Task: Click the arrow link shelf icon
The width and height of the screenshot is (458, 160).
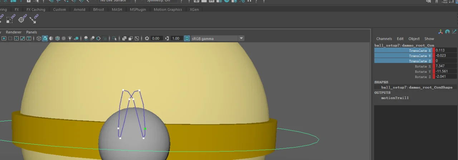Action: click(34, 18)
